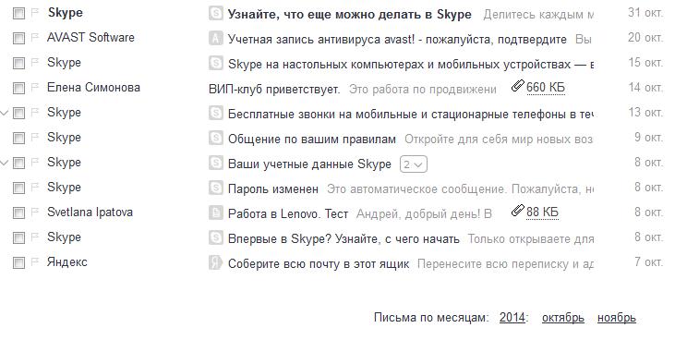Viewport: 675px width, 340px height.
Task: Select the 2014 year link
Action: click(512, 318)
